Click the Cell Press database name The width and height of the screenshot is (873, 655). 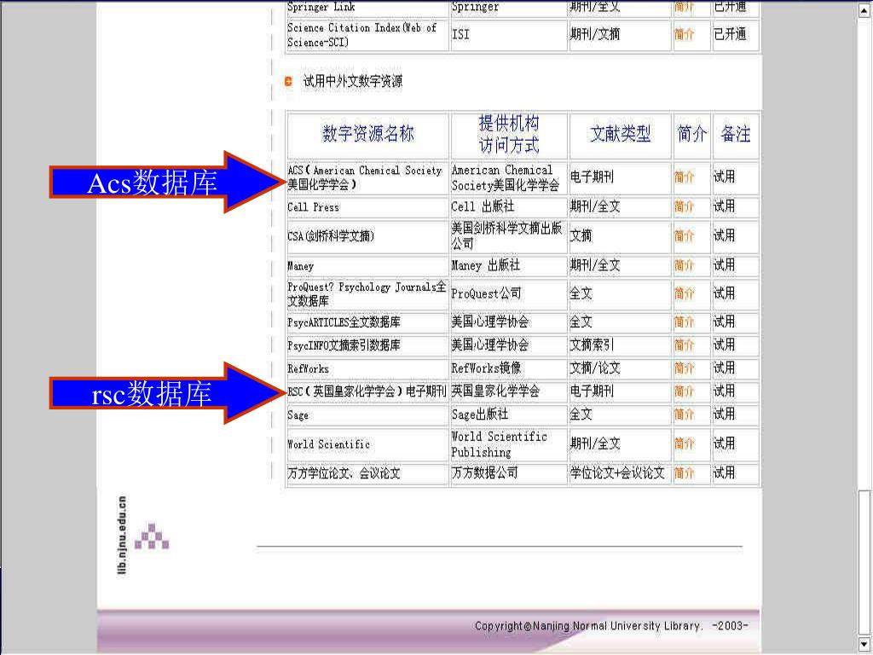click(x=313, y=207)
